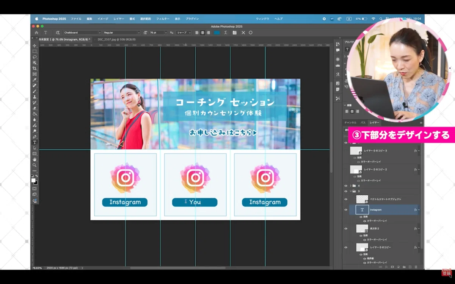The image size is (455, 284).
Task: Open the ウィンドウ menu
Action: coord(262,19)
